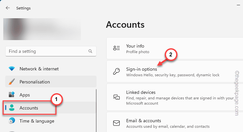
Task: Select the Apps label in the sidebar
Action: pos(25,95)
